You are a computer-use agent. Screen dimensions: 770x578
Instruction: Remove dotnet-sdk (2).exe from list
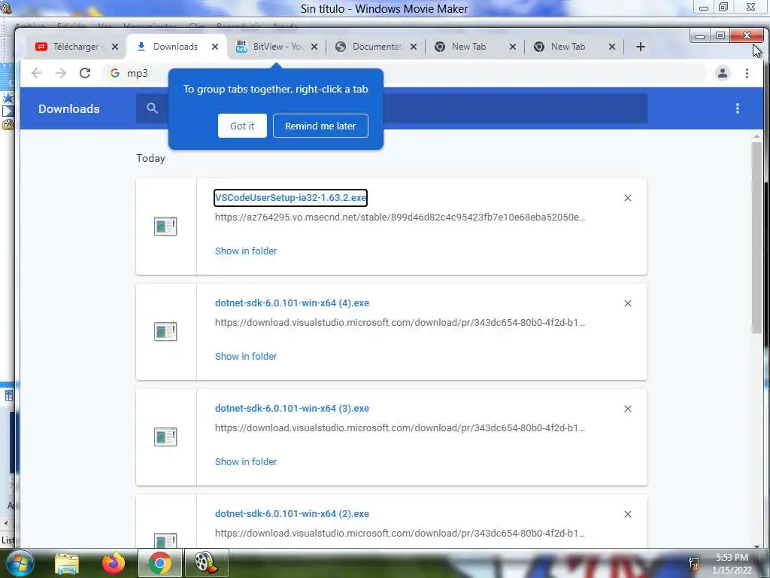(628, 514)
